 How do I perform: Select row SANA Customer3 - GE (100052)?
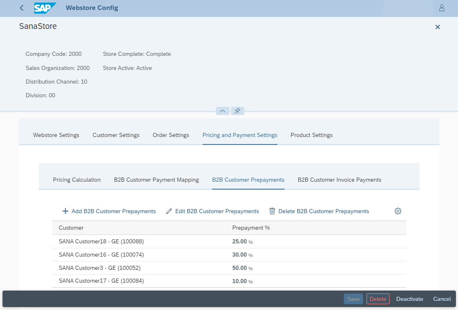click(229, 268)
